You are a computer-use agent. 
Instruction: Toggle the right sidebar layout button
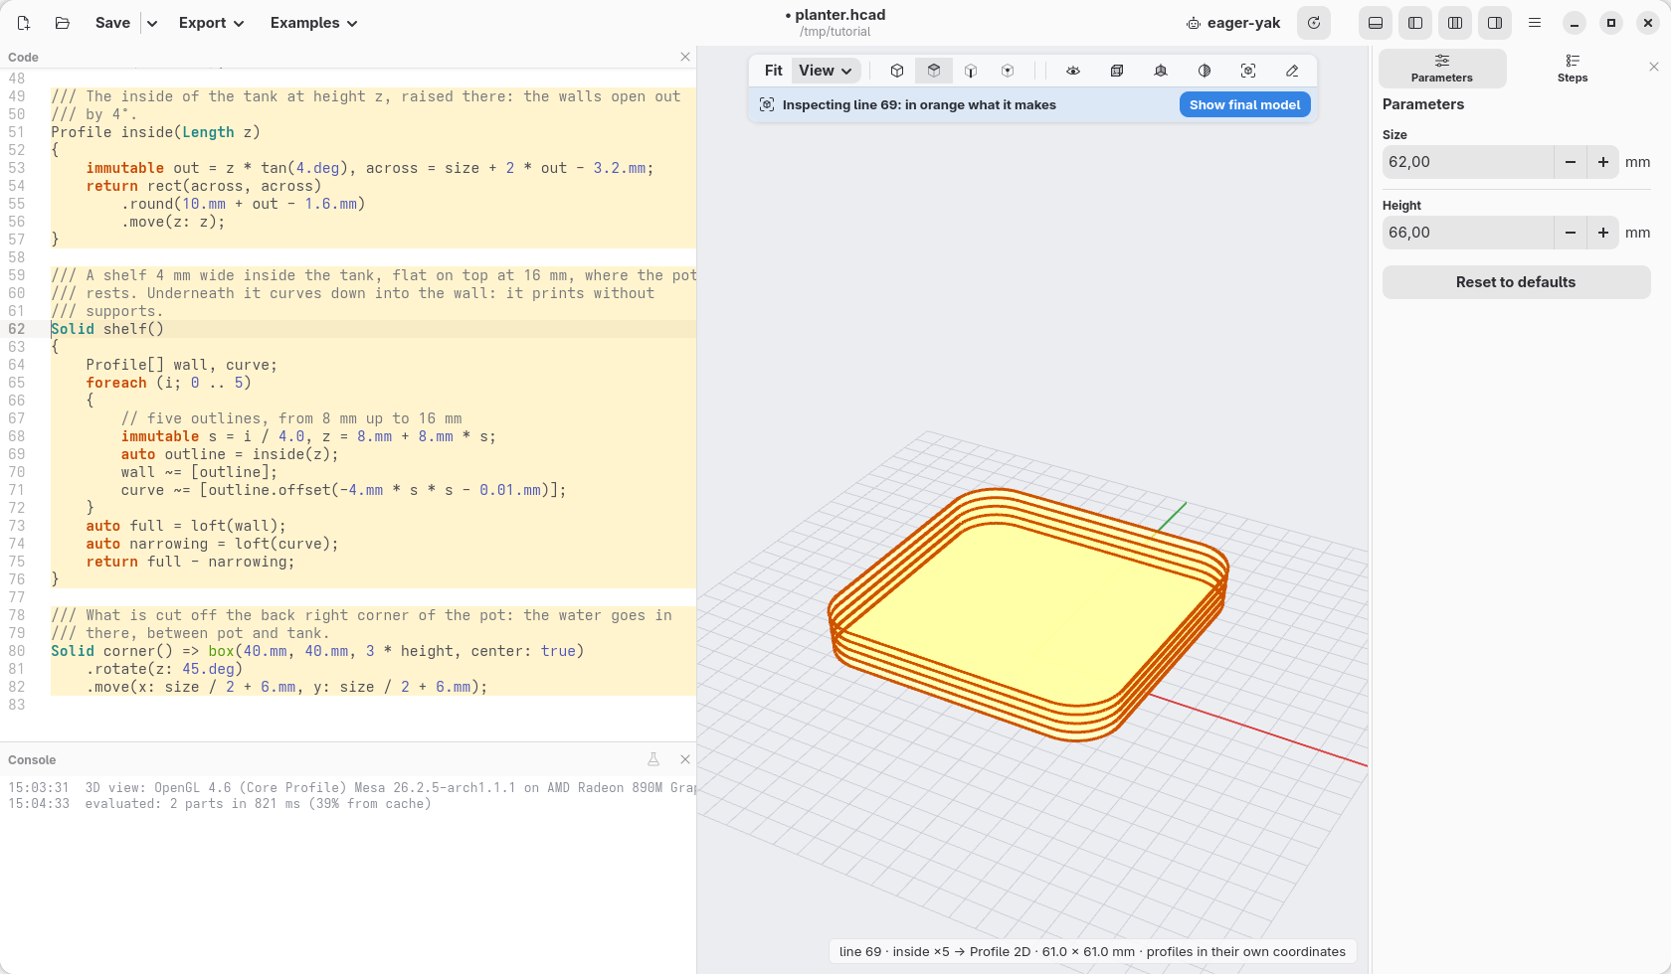click(x=1495, y=23)
